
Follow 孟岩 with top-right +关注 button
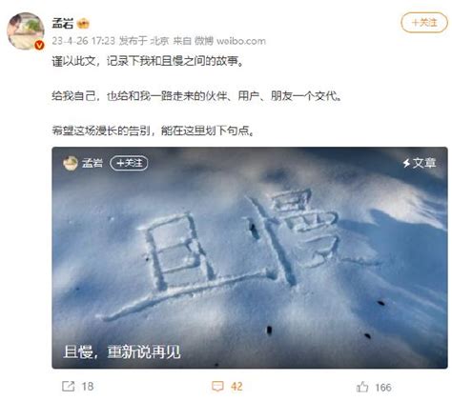pyautogui.click(x=424, y=23)
